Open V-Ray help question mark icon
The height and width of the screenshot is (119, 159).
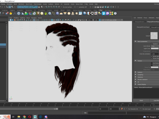[x=115, y=14]
